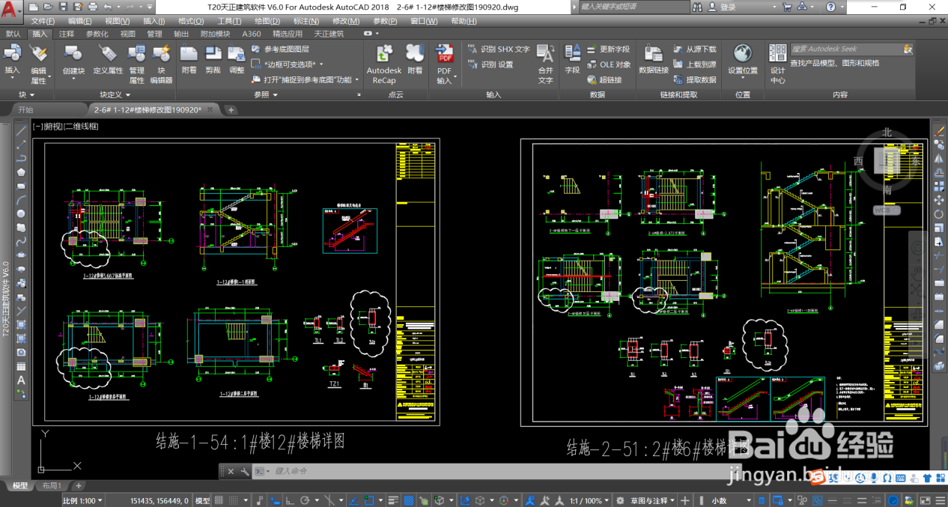Open the 标注(N) menu
Image resolution: width=948 pixels, height=507 pixels.
pos(306,21)
